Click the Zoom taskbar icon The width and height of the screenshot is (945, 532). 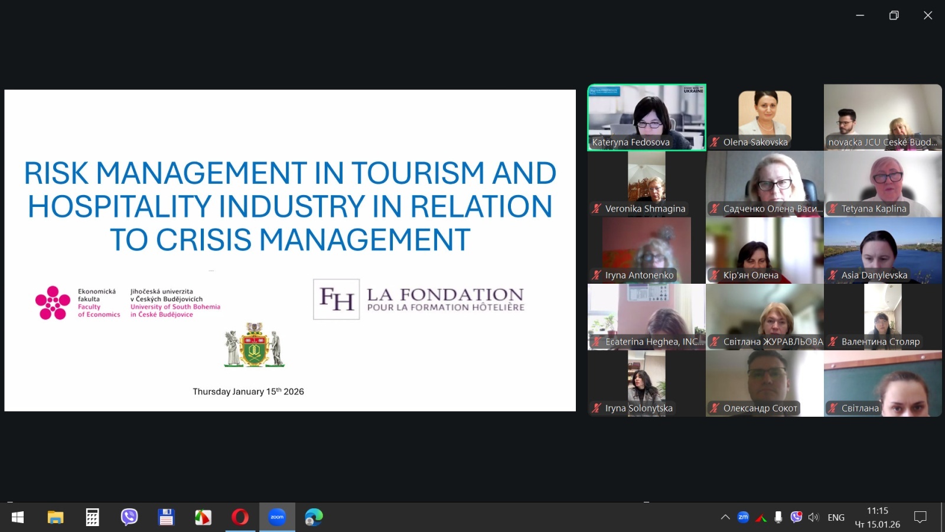pyautogui.click(x=277, y=517)
